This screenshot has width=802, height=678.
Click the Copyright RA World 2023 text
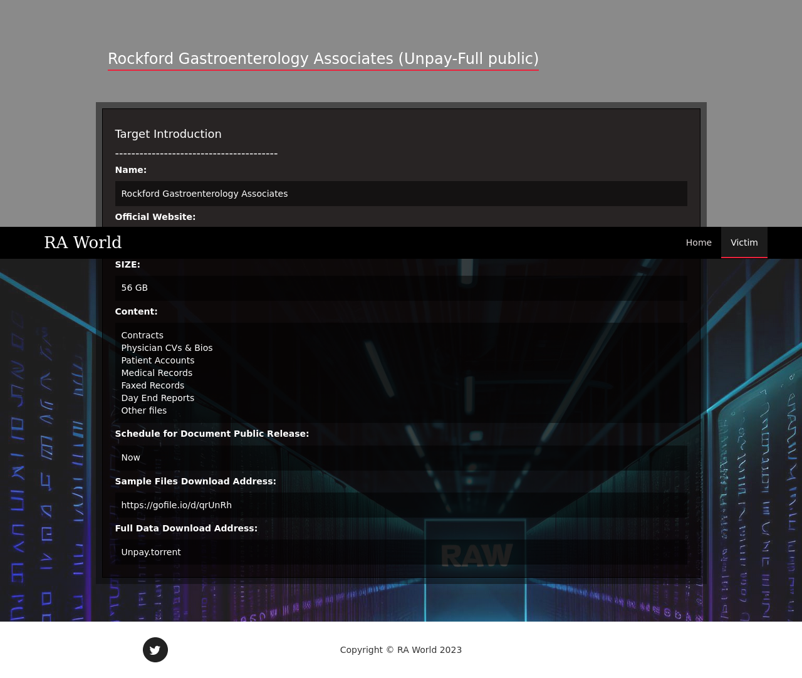click(400, 650)
